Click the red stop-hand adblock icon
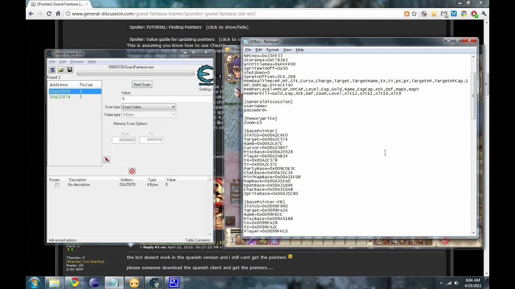This screenshot has height=289, width=515. tap(474, 14)
